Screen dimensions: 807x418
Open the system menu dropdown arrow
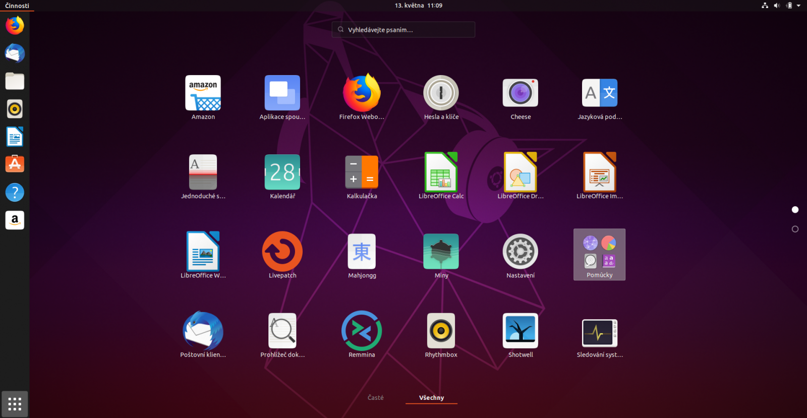[x=798, y=6]
